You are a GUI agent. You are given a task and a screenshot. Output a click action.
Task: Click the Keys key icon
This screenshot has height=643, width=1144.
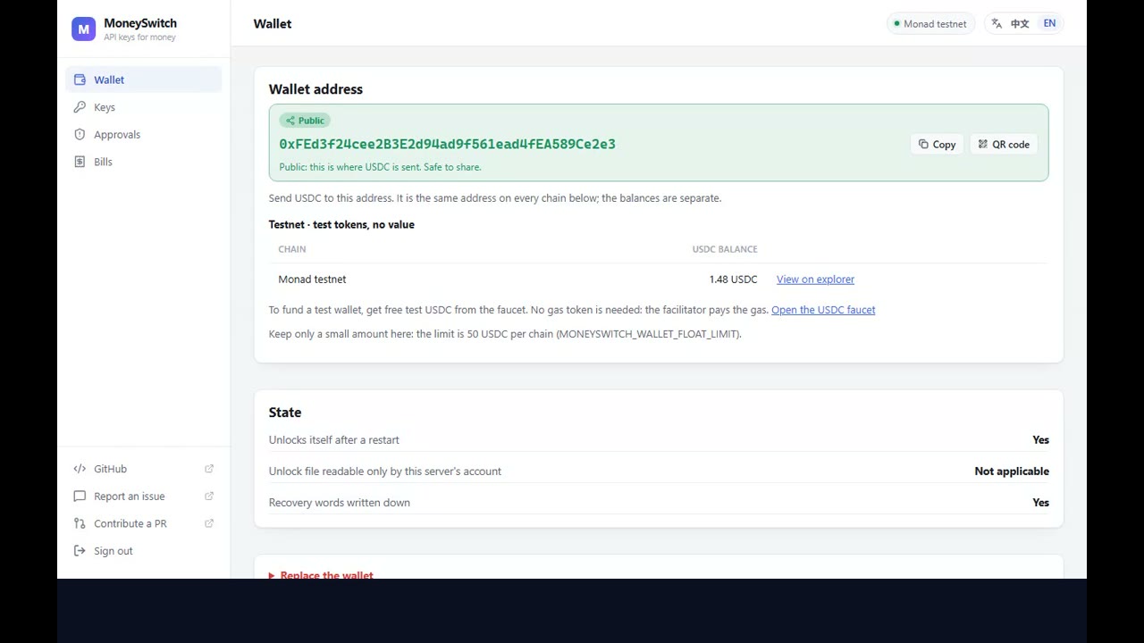click(80, 107)
